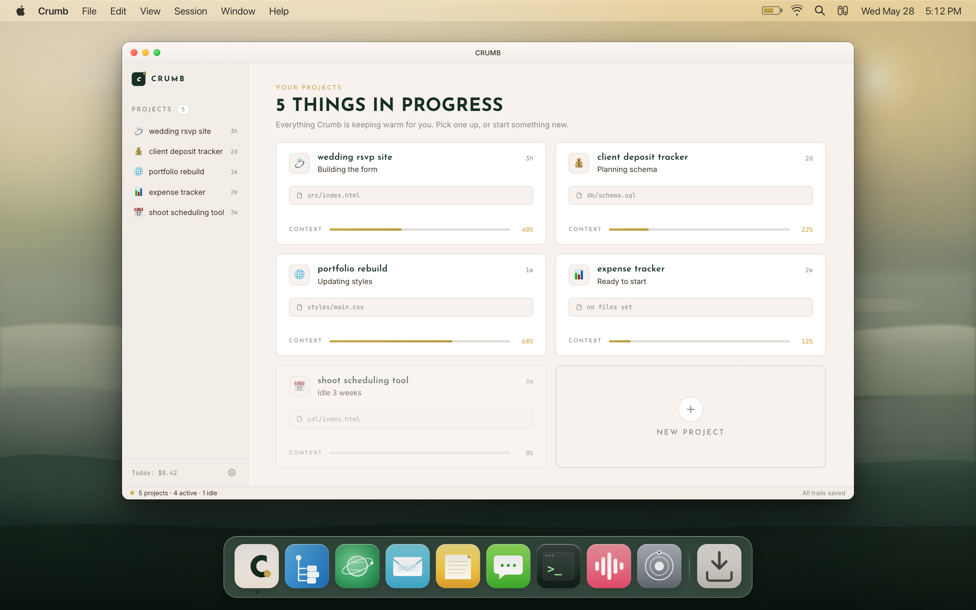976x610 pixels.
Task: Open the Help menu
Action: [279, 11]
